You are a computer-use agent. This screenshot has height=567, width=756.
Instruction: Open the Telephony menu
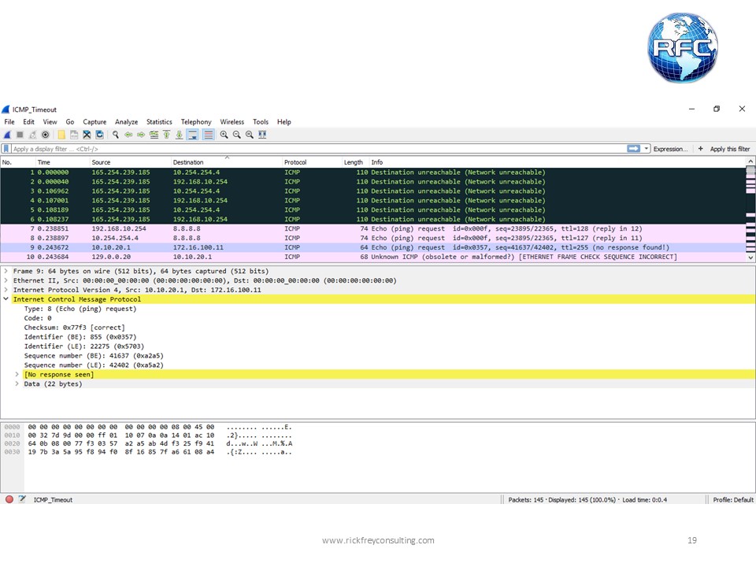196,122
